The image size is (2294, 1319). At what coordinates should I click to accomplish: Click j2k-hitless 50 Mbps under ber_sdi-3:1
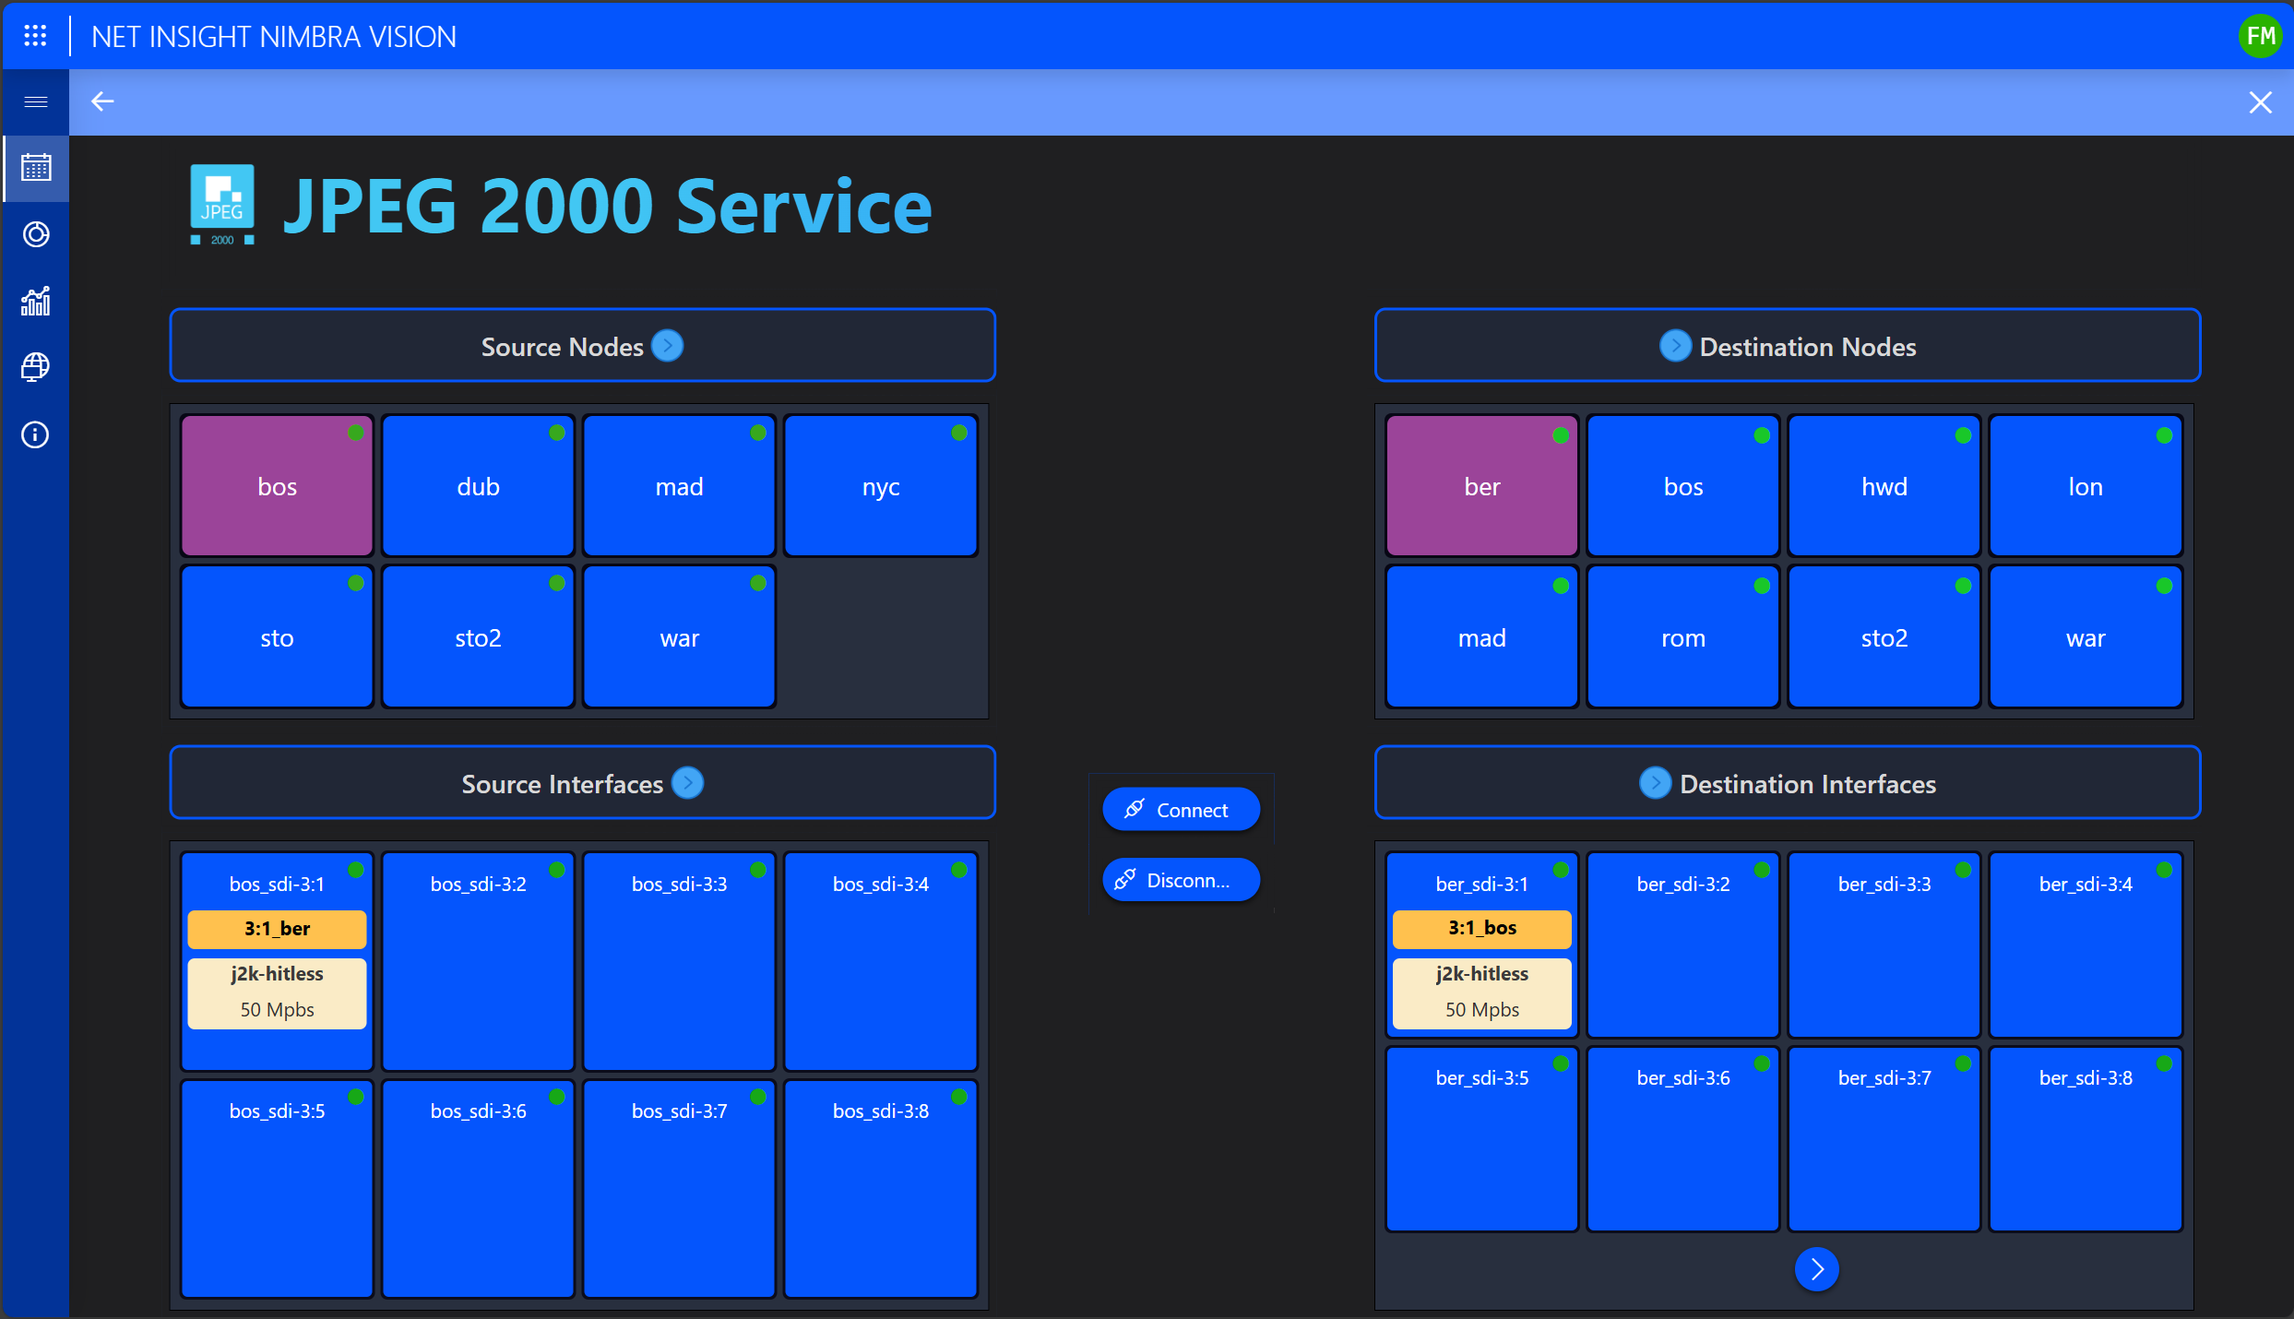1481,992
